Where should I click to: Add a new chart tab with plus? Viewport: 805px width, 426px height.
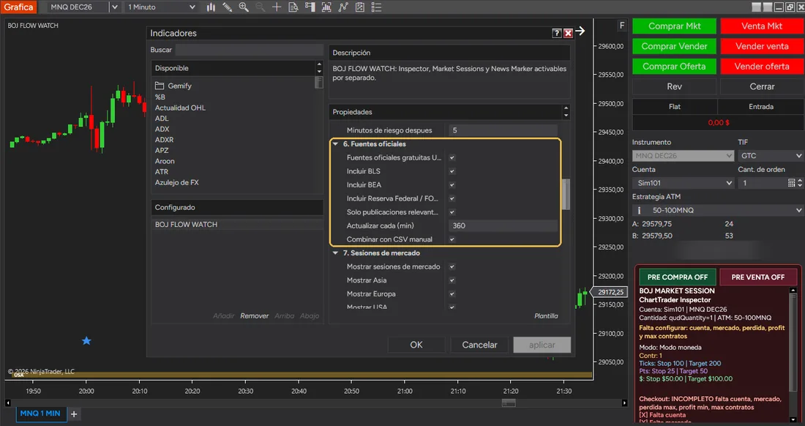(74, 414)
